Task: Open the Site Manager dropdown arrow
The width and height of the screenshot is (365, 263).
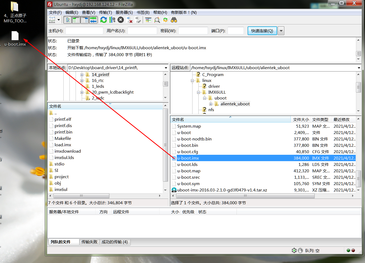Action: (59, 19)
